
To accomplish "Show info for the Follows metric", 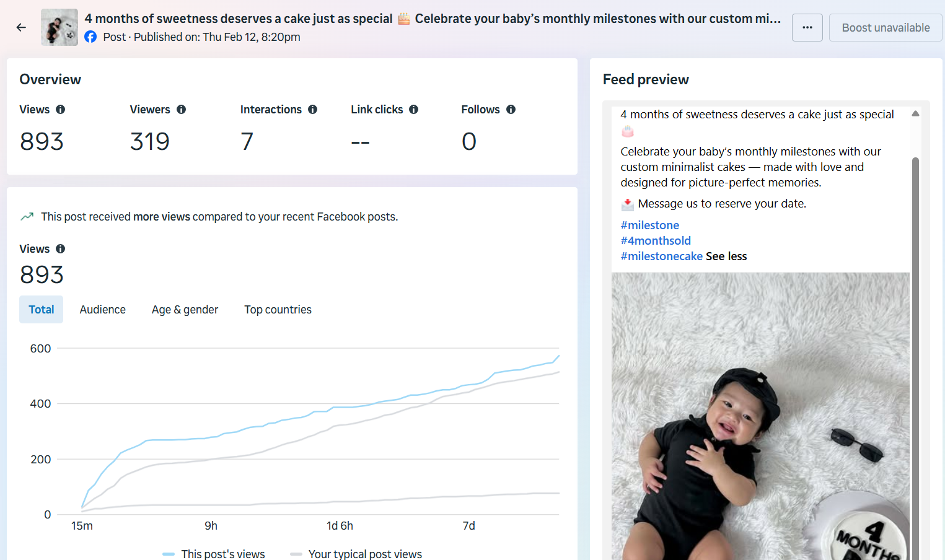I will [511, 110].
